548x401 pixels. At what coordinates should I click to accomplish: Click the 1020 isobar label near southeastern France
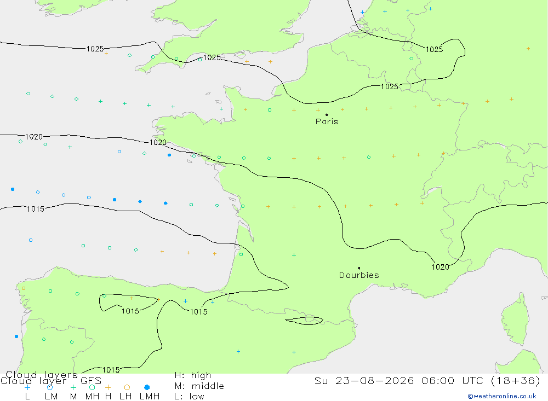441,267
